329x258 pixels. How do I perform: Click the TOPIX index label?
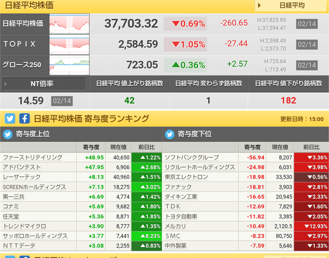pos(20,44)
